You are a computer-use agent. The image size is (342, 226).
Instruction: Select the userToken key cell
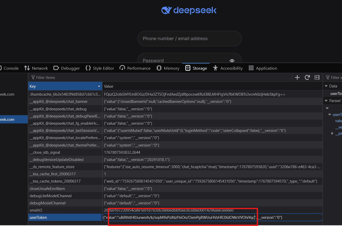coord(65,218)
